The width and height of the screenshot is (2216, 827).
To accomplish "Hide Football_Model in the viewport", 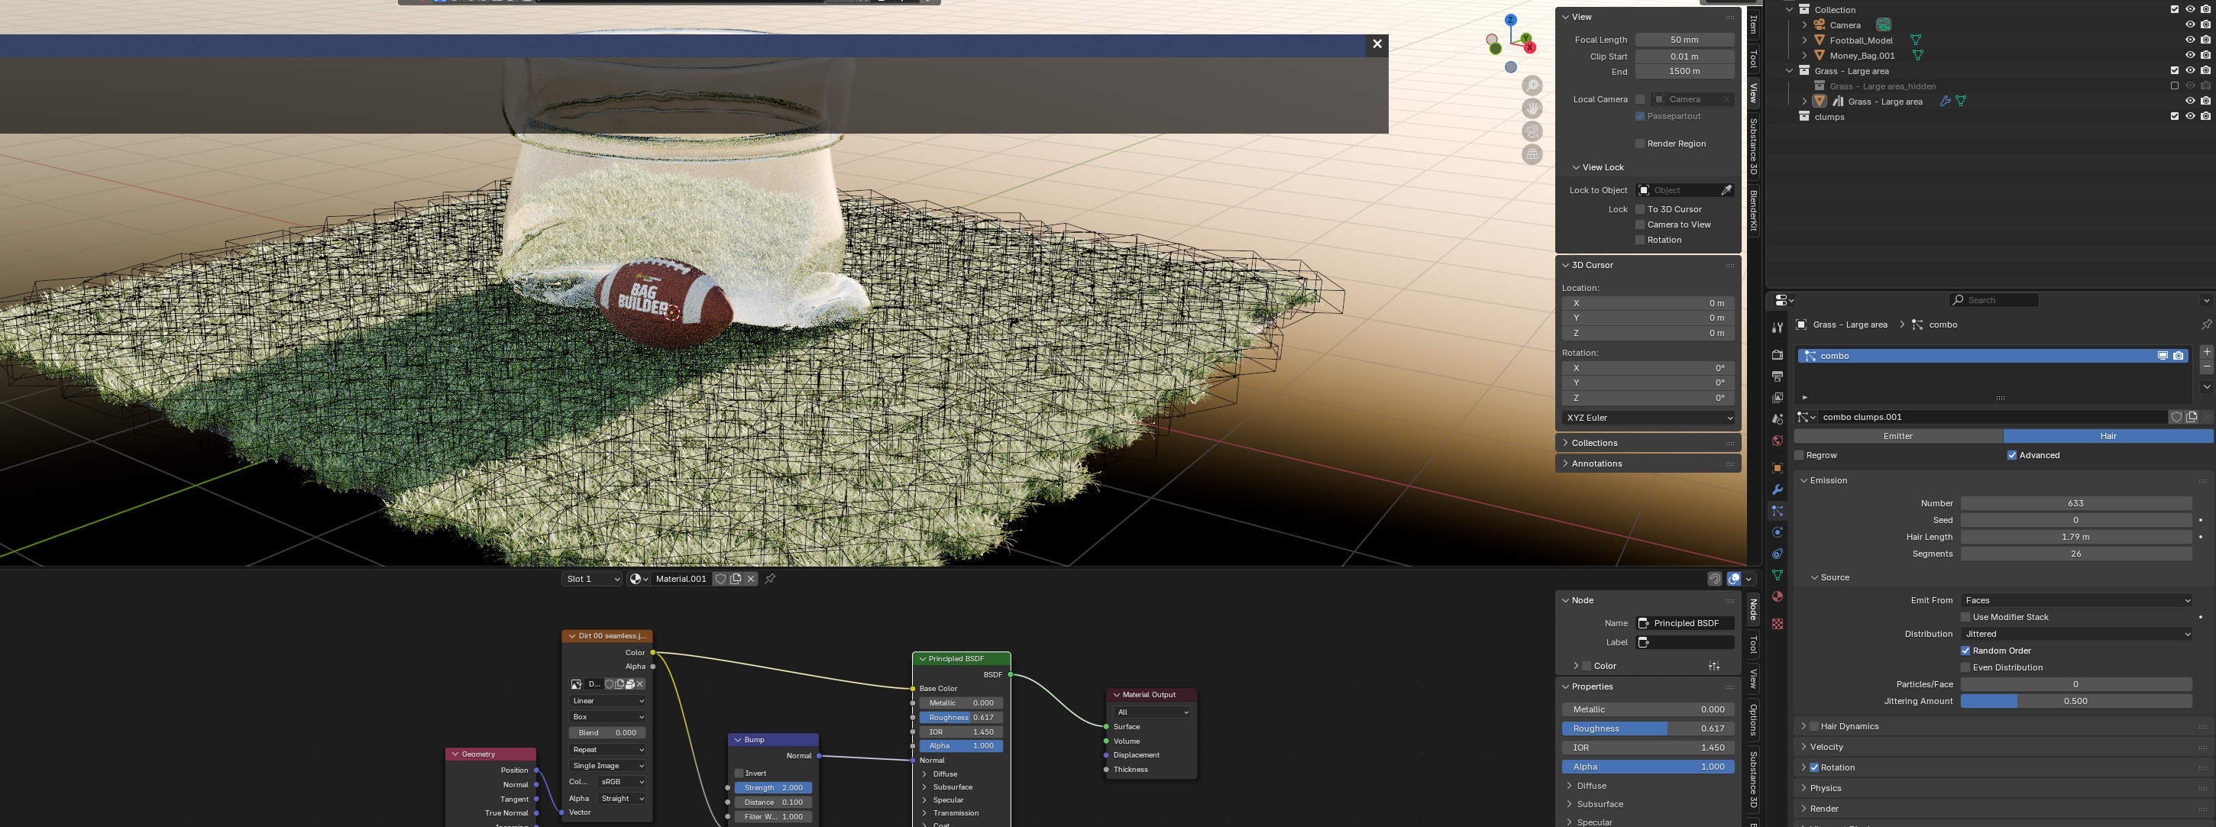I will (x=2190, y=40).
